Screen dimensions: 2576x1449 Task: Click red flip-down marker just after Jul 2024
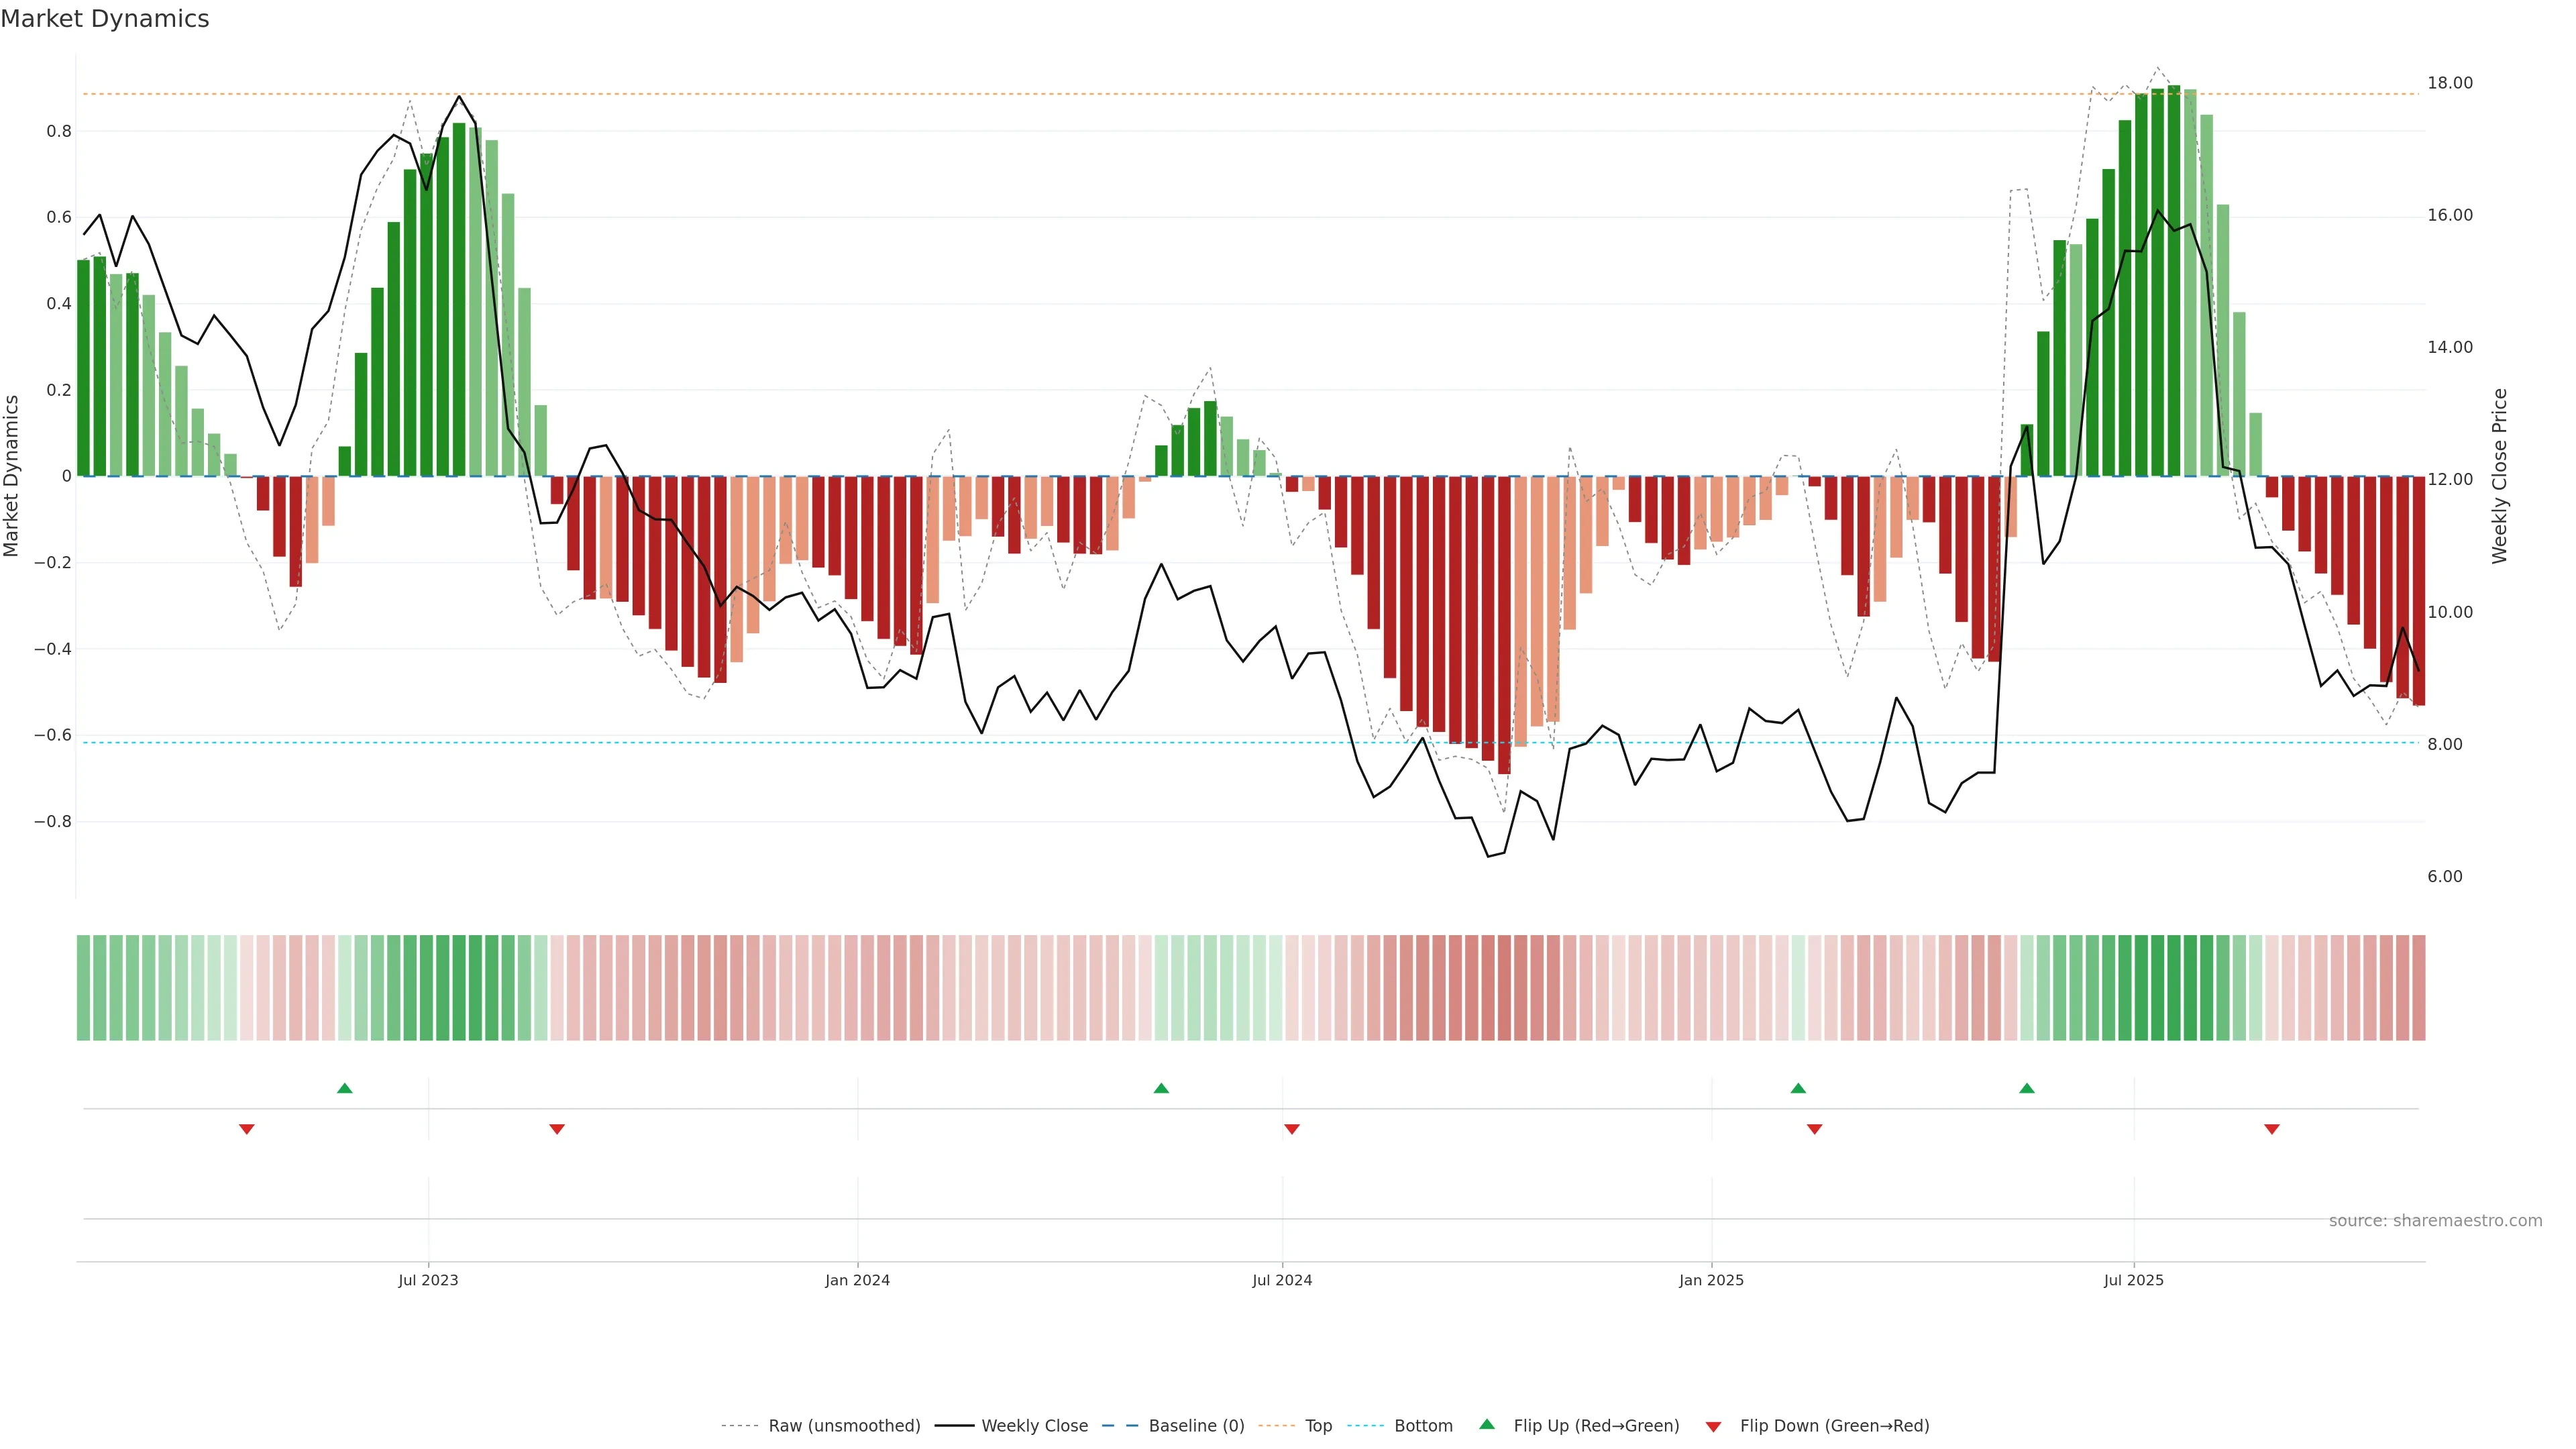1292,1129
